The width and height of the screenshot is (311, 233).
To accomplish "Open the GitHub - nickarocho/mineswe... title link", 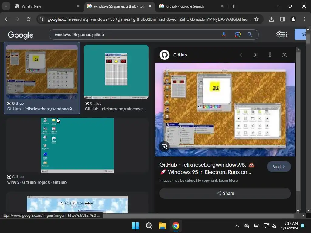I will click(115, 109).
